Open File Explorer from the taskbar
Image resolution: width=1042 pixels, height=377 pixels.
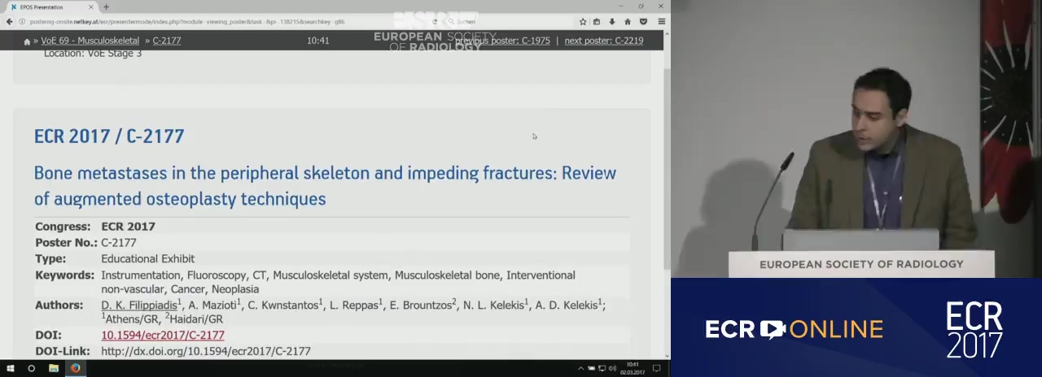coord(53,368)
